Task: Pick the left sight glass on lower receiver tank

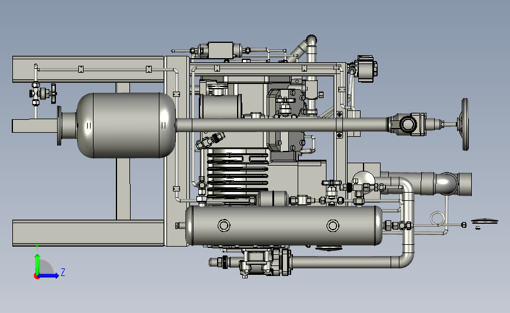Action: coord(224,225)
